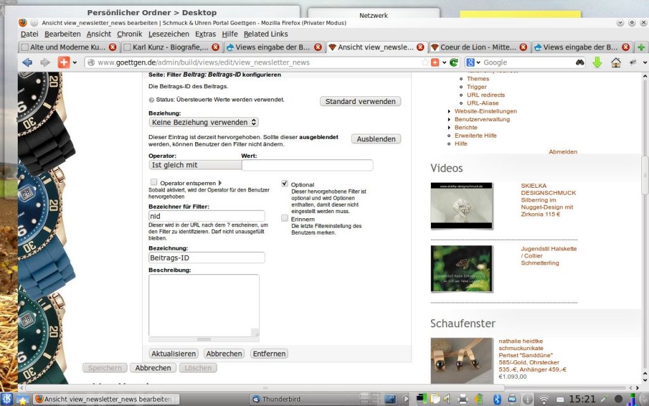Click the browser back arrow button
The height and width of the screenshot is (406, 649).
(27, 62)
